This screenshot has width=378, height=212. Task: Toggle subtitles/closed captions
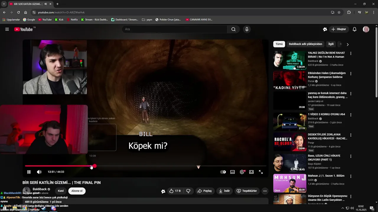[232, 172]
